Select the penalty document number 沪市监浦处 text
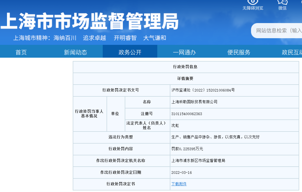 point(203,90)
